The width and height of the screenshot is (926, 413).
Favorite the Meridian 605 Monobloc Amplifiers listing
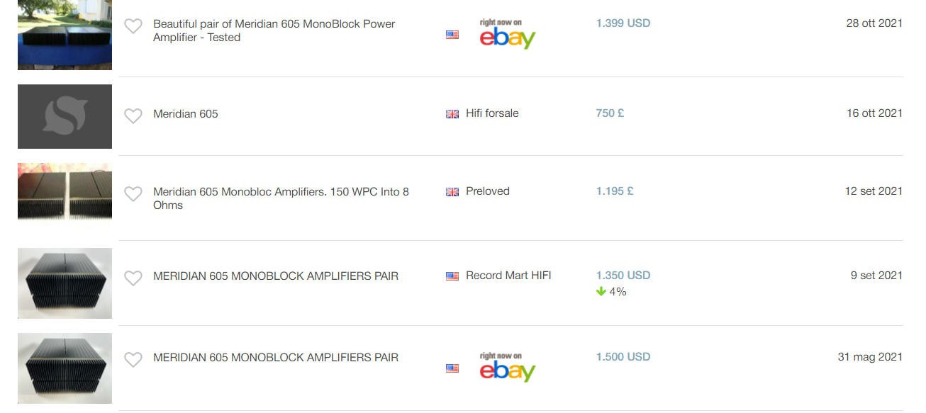pos(133,193)
